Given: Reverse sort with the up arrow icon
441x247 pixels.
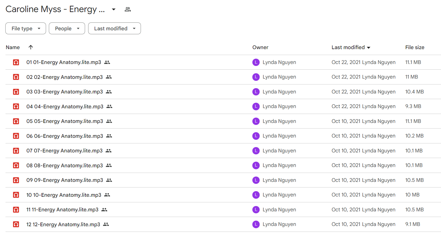Looking at the screenshot, I should pyautogui.click(x=31, y=47).
